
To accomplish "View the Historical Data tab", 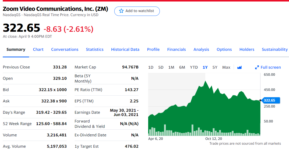I will pos(125,49).
